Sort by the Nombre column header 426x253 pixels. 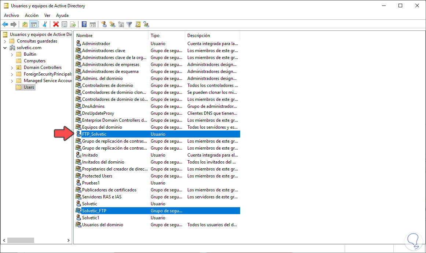coord(111,36)
